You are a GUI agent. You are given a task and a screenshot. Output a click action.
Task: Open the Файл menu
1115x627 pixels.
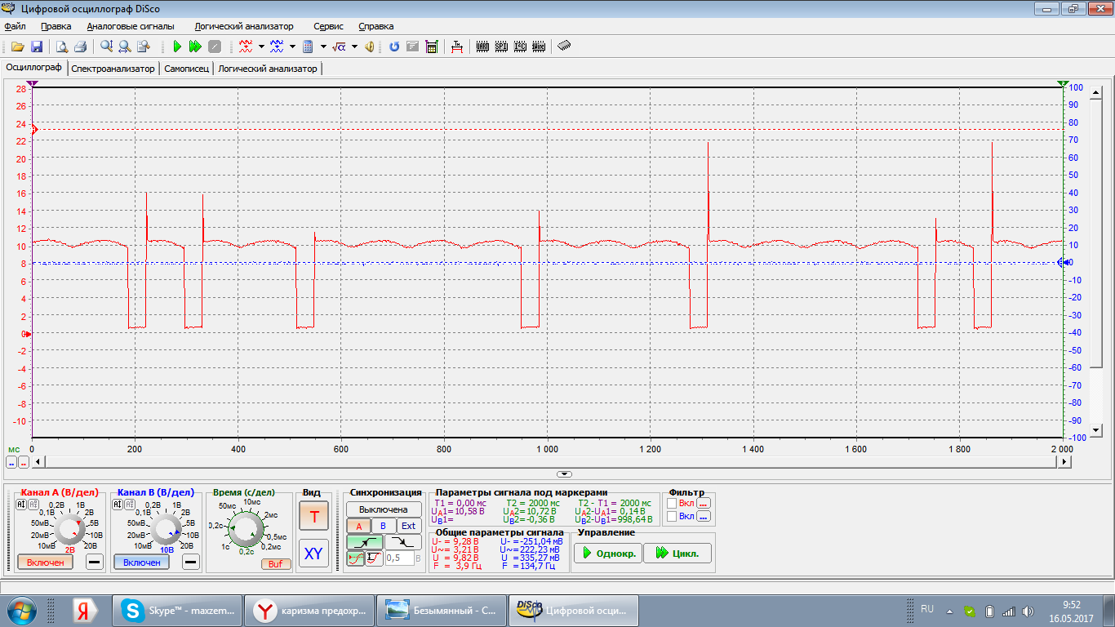[x=15, y=26]
